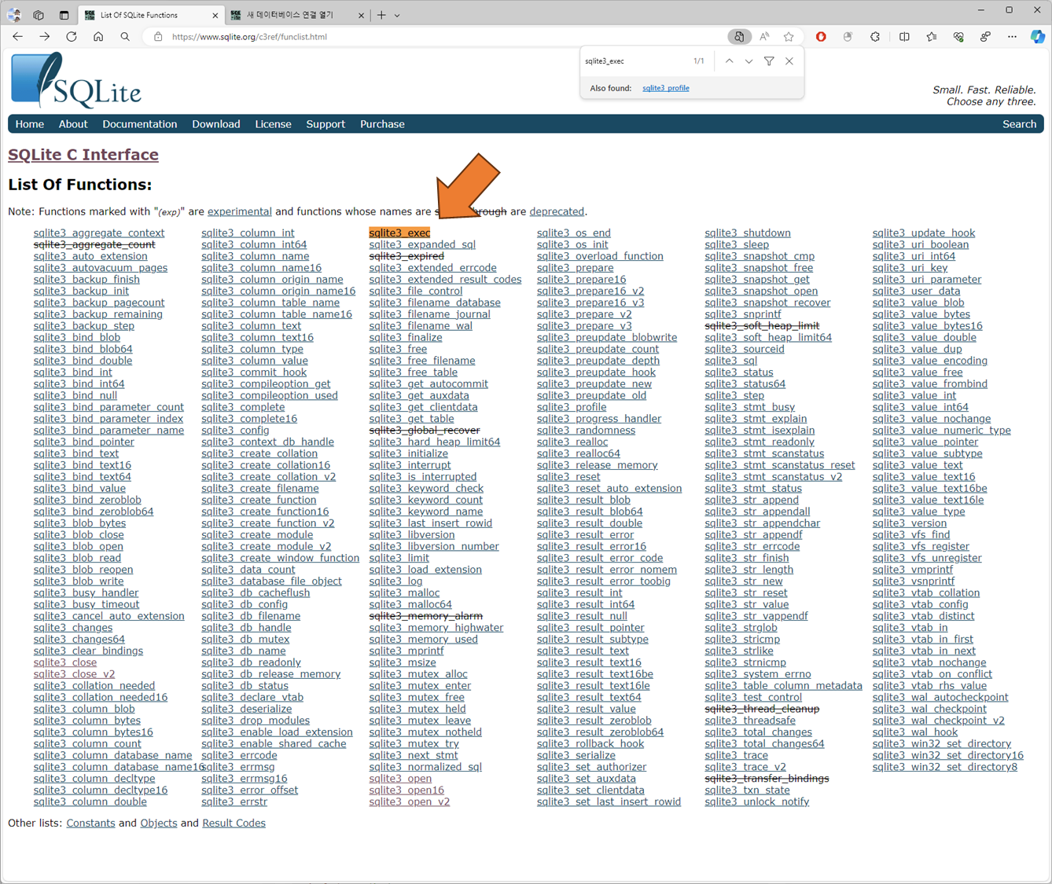Image resolution: width=1052 pixels, height=884 pixels.
Task: View site information lock icon
Action: (158, 37)
